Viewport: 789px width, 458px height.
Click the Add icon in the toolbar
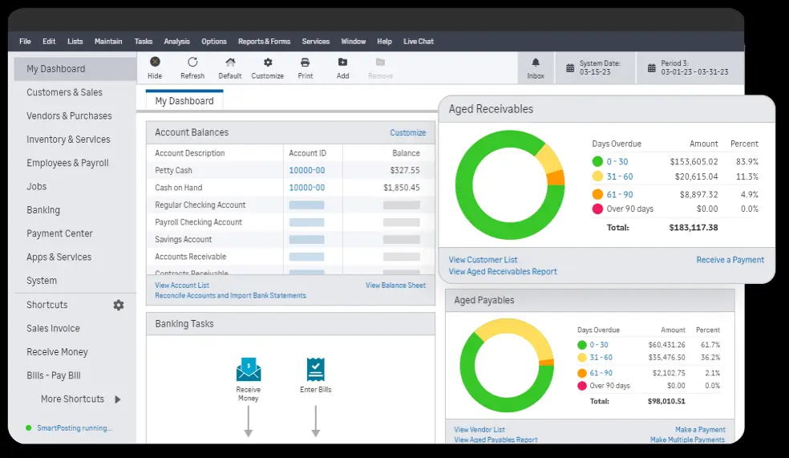tap(343, 63)
